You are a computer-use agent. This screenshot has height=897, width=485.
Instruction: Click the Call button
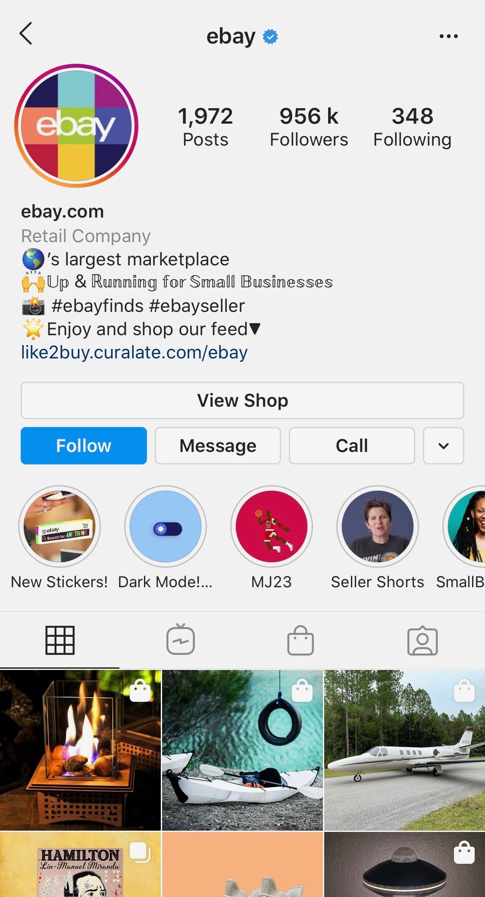click(352, 446)
